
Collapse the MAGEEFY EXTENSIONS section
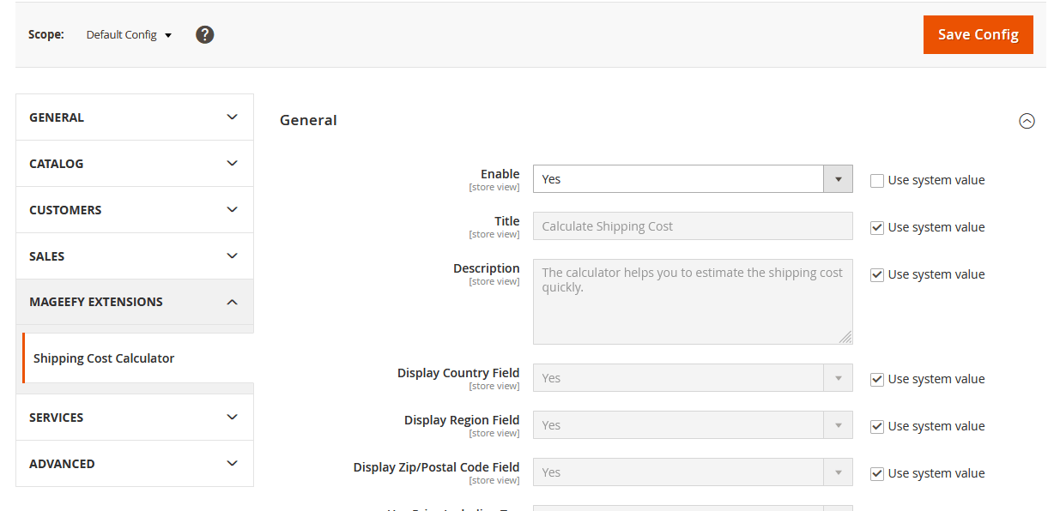(135, 302)
